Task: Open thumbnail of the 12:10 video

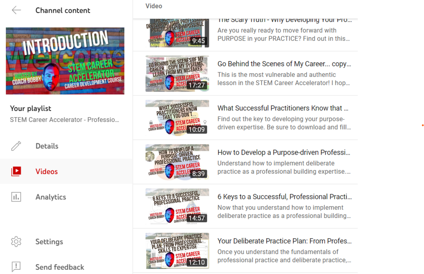Action: coord(177,250)
